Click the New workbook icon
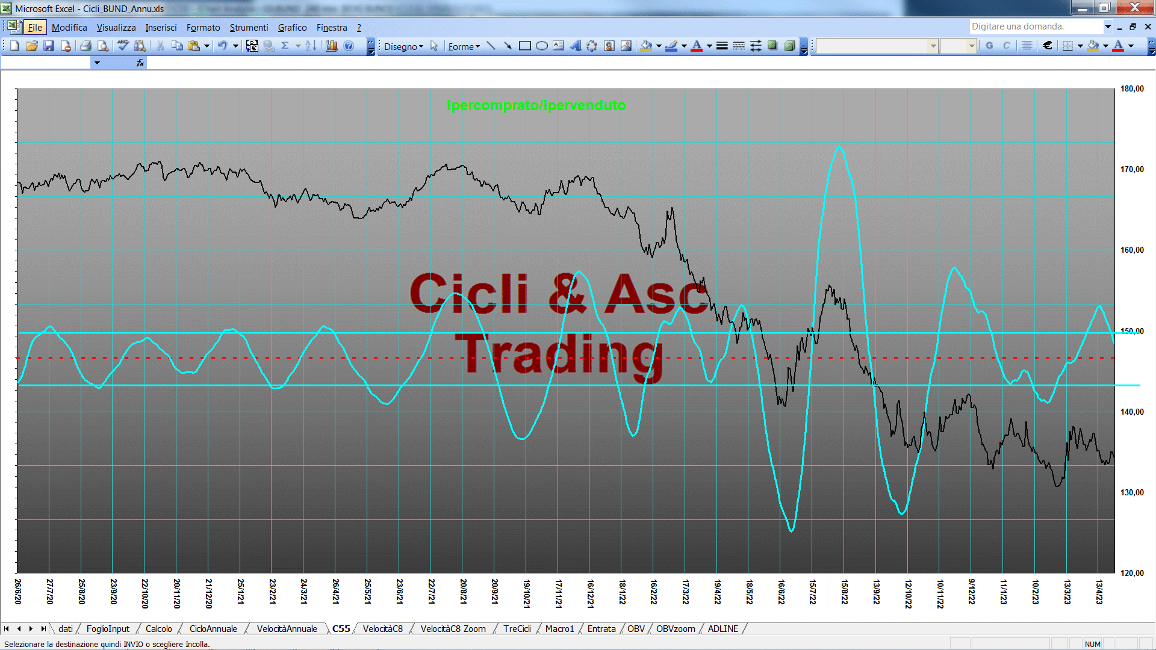The height and width of the screenshot is (650, 1156). (15, 46)
